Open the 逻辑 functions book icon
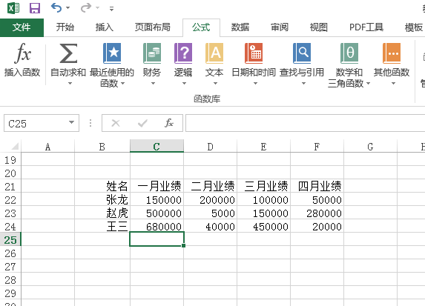 point(183,53)
